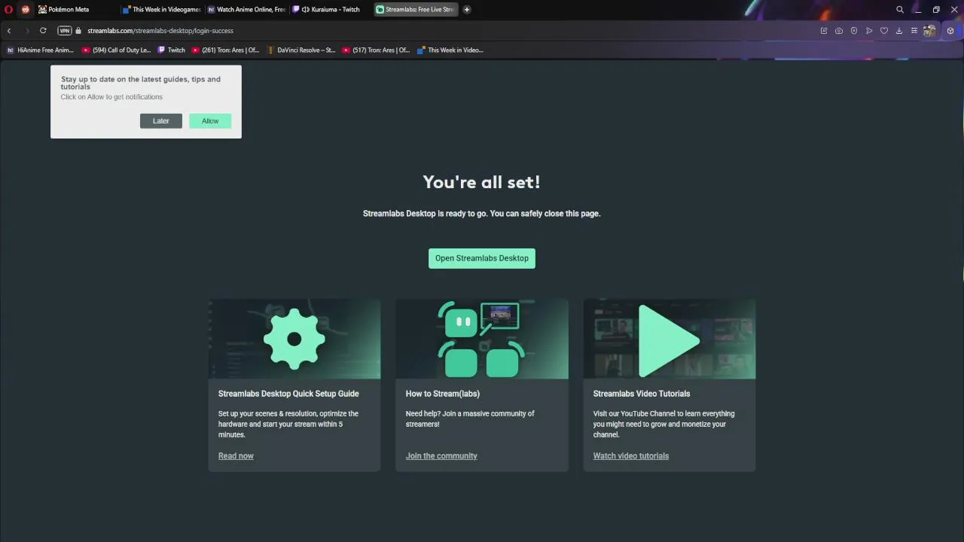Open the gear Quick Setup Guide thumbnail
The image size is (964, 542).
pos(294,339)
